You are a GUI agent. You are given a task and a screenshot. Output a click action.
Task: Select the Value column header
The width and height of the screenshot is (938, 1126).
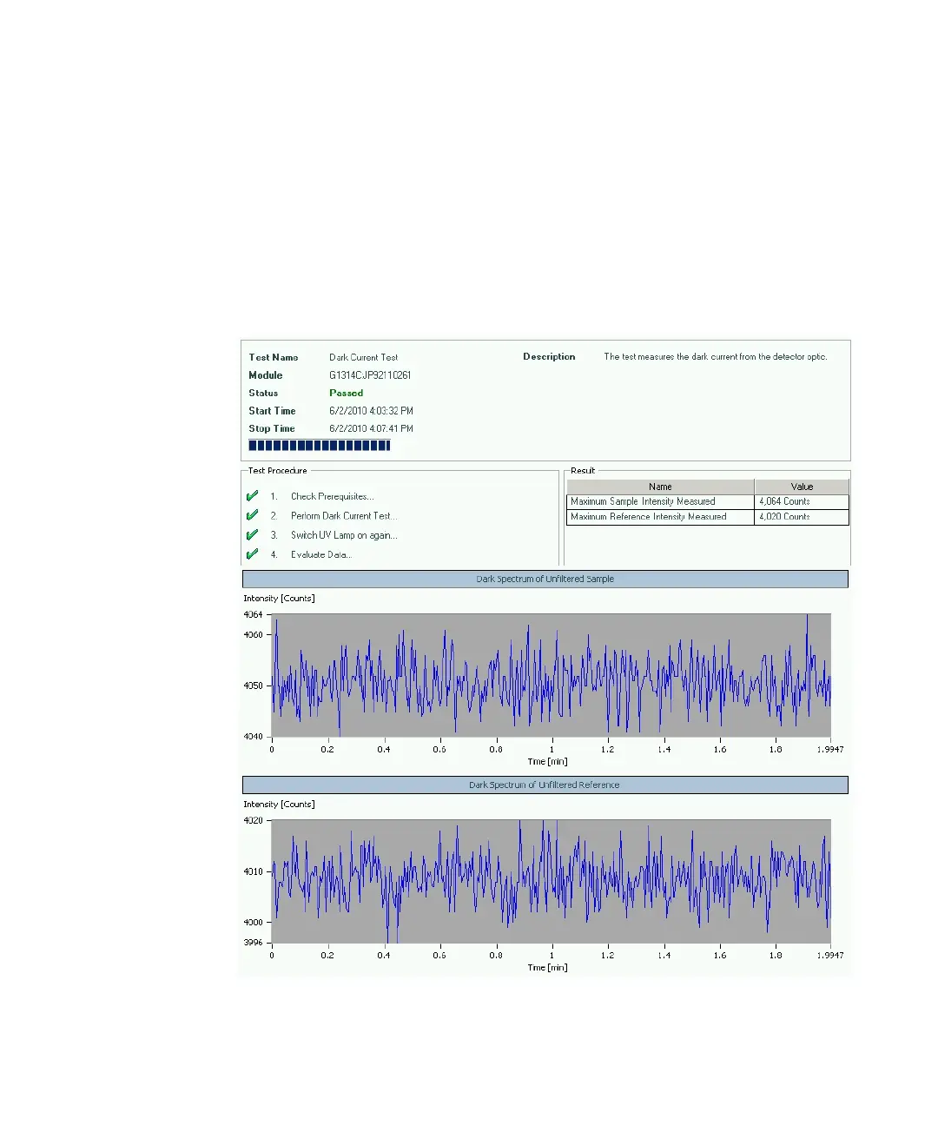coord(802,487)
